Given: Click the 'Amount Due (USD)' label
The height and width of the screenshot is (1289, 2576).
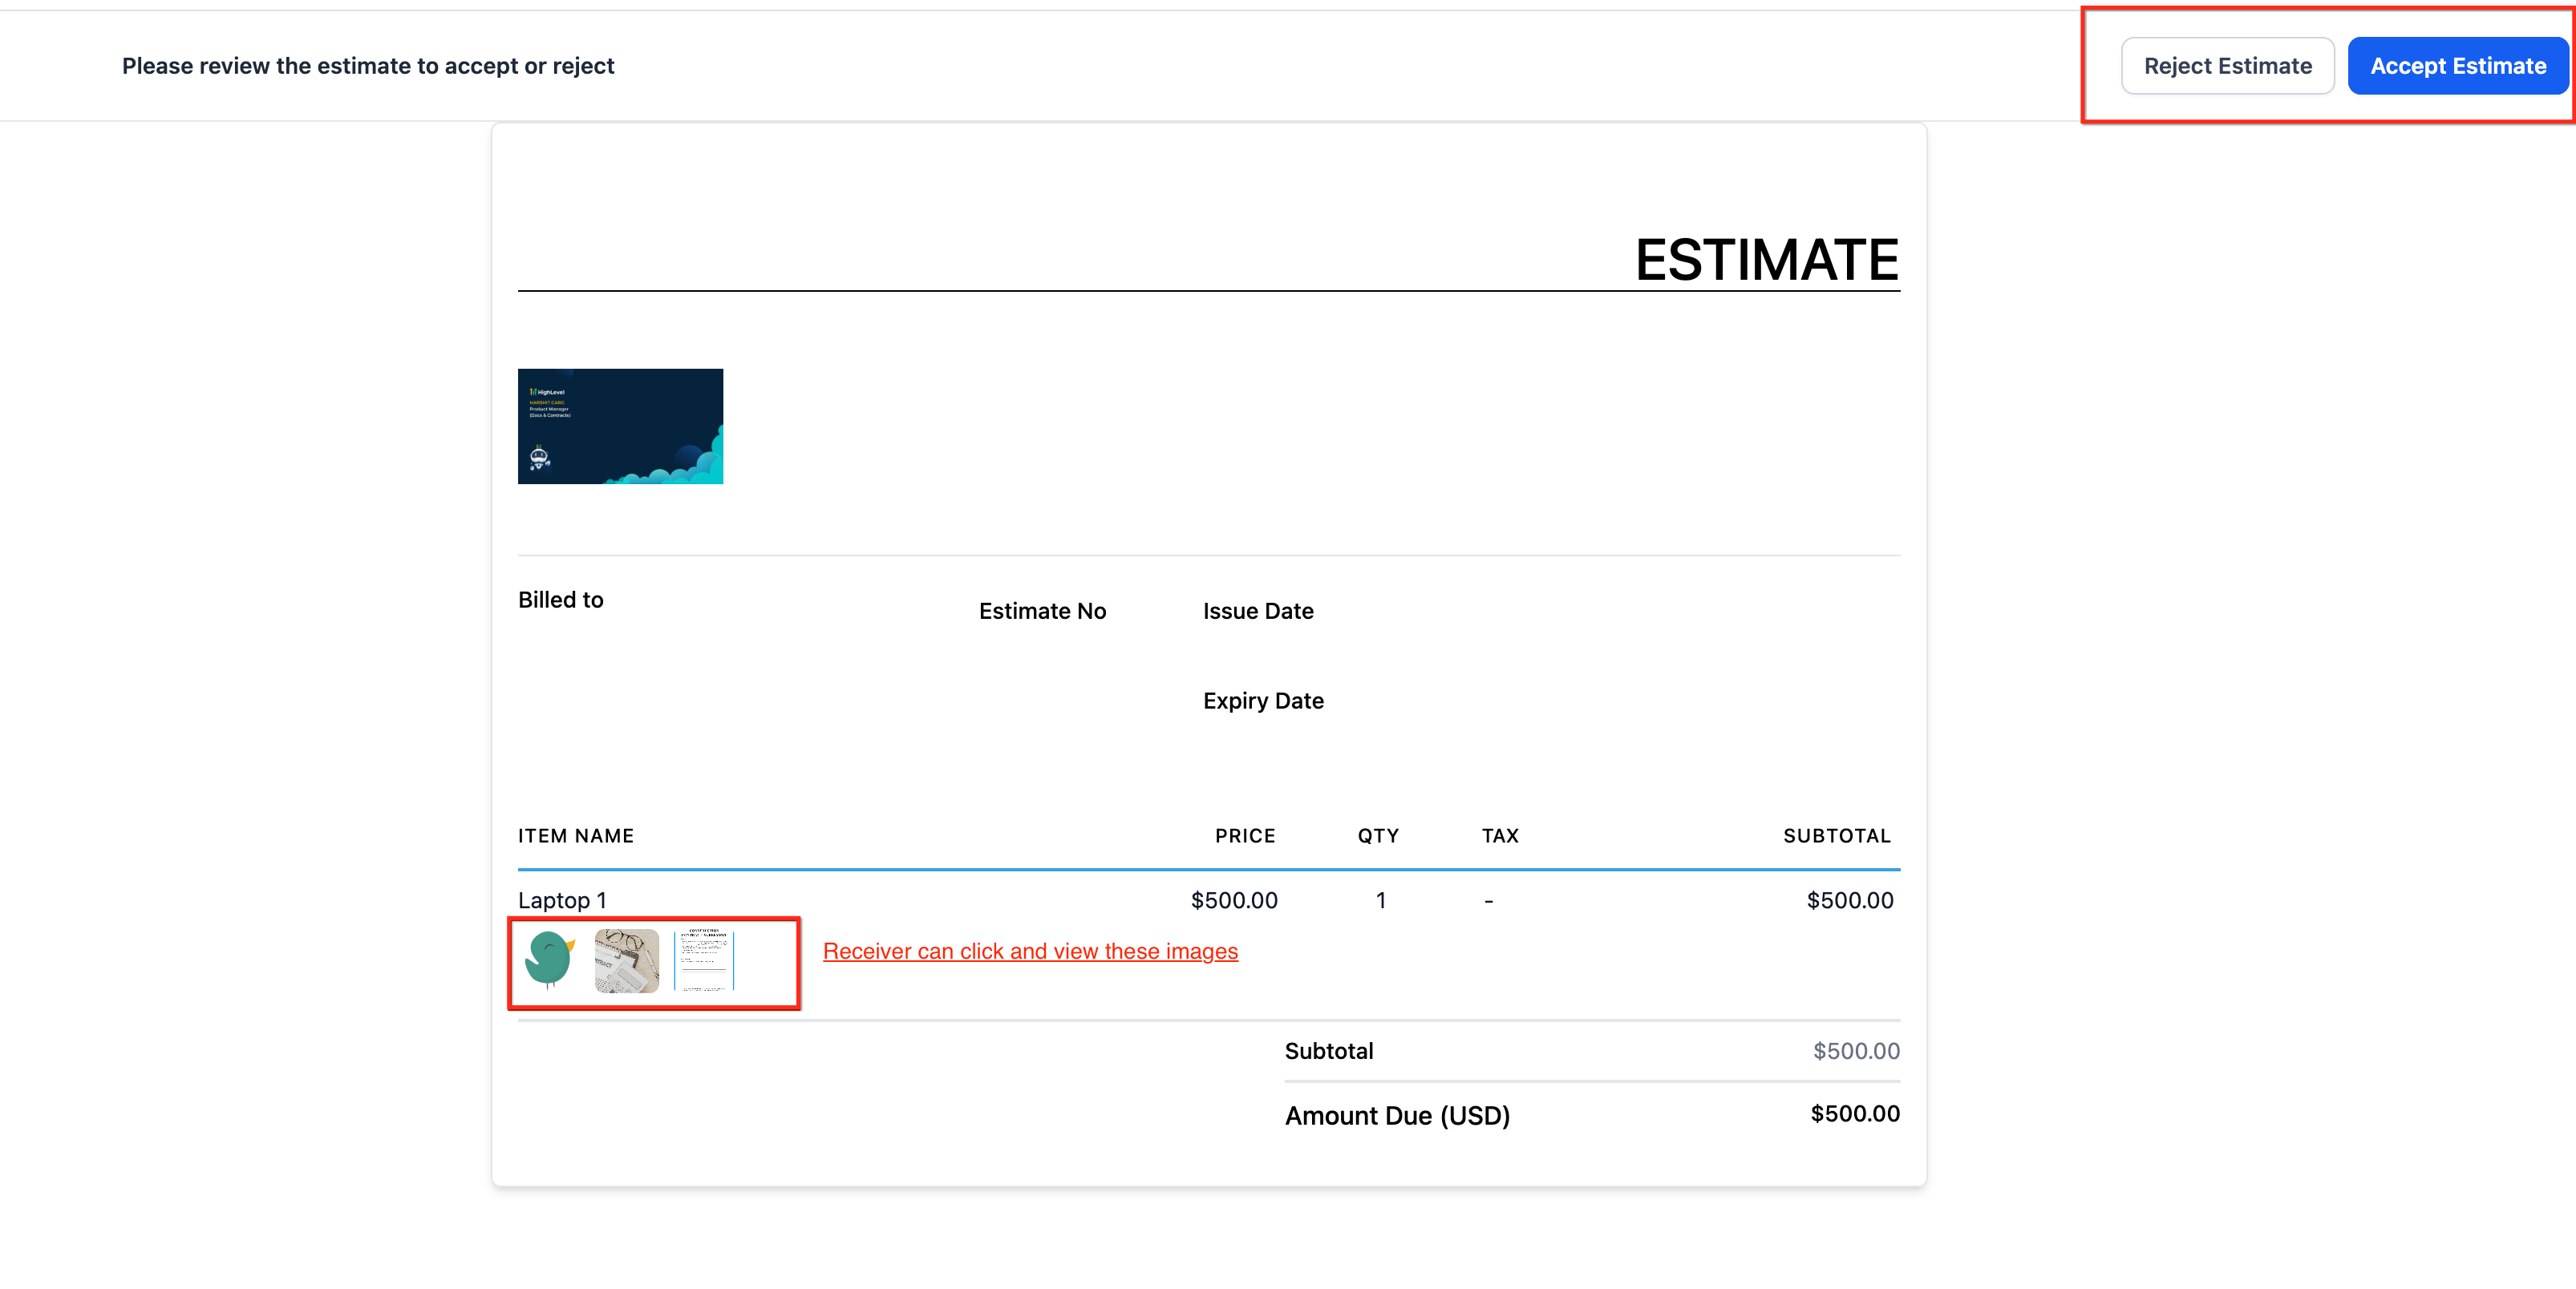Looking at the screenshot, I should click(x=1397, y=1115).
